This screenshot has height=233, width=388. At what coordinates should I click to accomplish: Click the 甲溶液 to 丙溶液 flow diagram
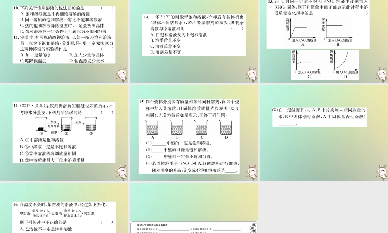pyautogui.click(x=57, y=213)
